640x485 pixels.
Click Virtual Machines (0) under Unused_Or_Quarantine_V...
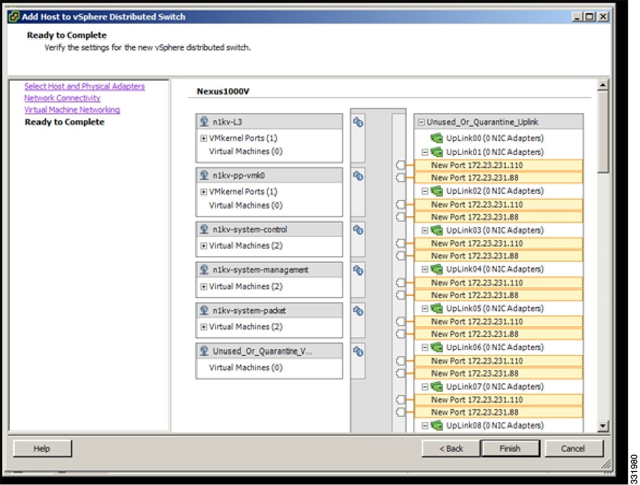click(x=246, y=368)
